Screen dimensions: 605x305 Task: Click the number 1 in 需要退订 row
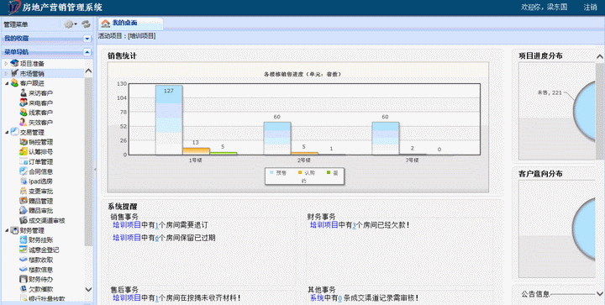click(156, 225)
